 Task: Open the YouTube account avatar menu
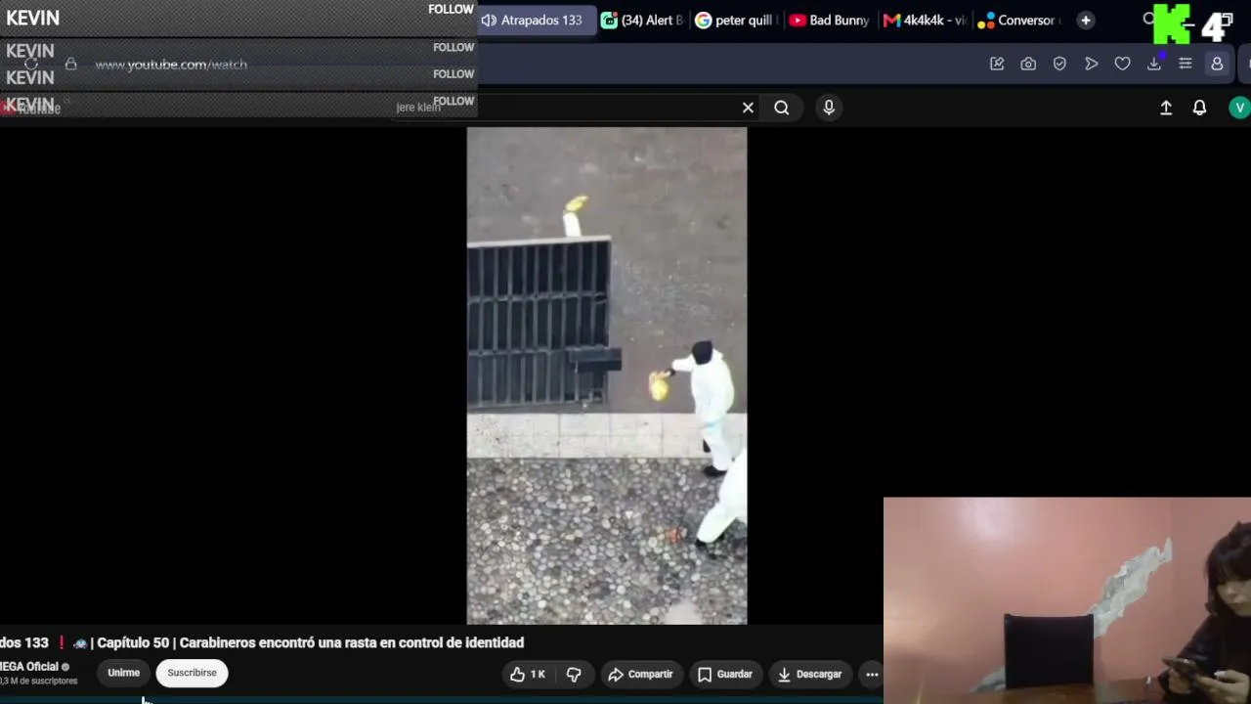click(1239, 108)
